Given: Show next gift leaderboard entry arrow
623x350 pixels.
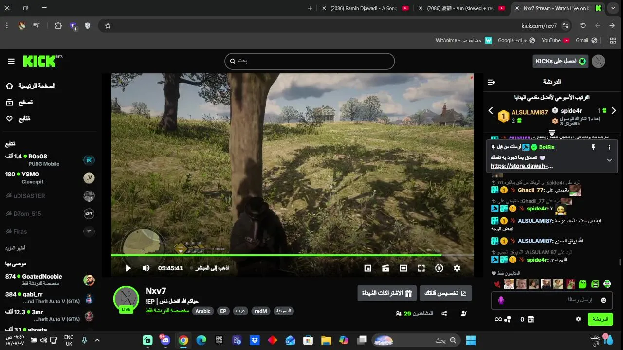Looking at the screenshot, I should coord(614,111).
